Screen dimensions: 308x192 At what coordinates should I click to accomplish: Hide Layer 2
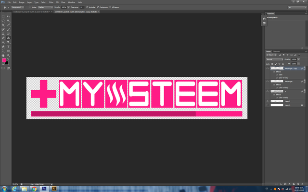coord(268,101)
